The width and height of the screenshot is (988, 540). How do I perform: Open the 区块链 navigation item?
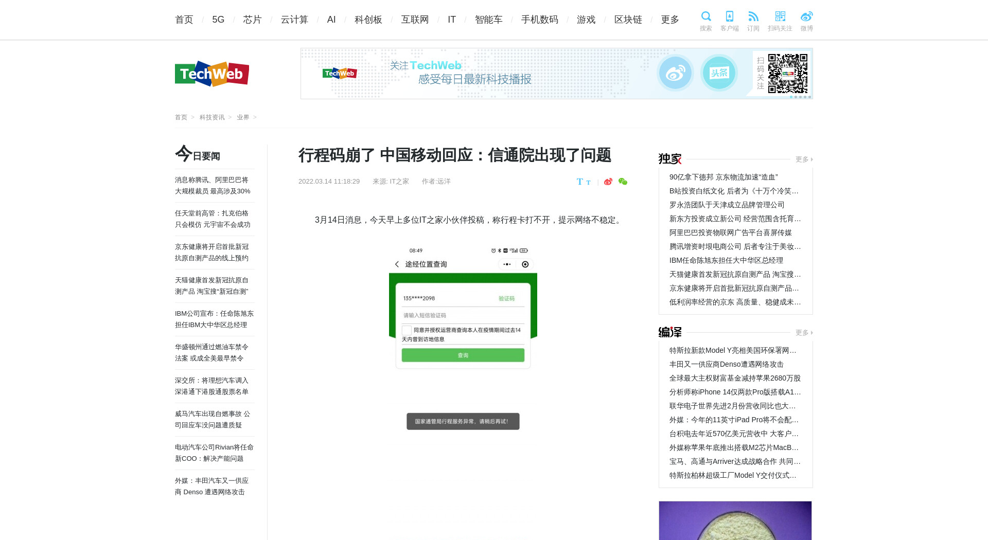coord(628,20)
